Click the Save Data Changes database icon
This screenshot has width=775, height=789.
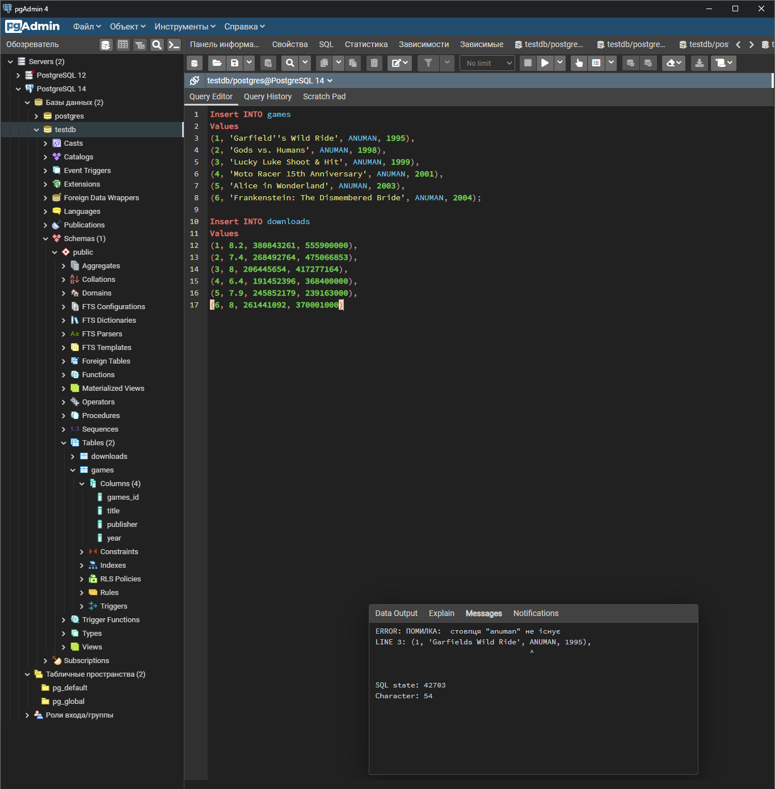tap(268, 63)
